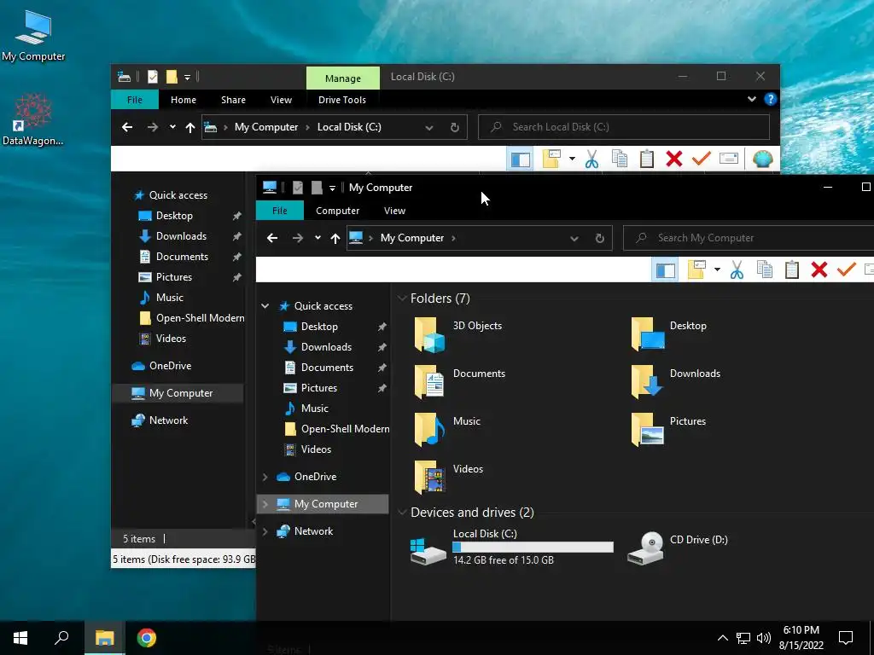Go back in Local Disk window
This screenshot has width=874, height=655.
[127, 127]
